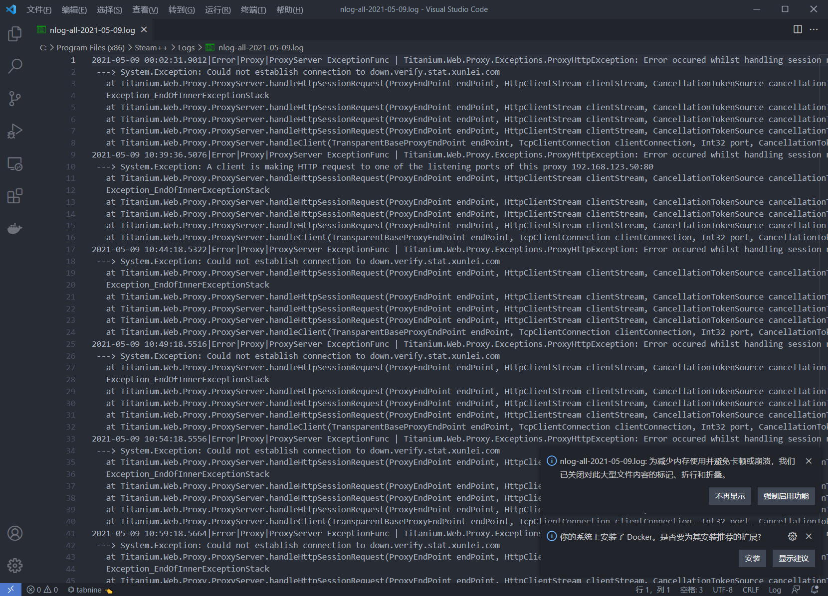The height and width of the screenshot is (596, 828).
Task: Open the Manage gear in activity bar
Action: [x=15, y=566]
